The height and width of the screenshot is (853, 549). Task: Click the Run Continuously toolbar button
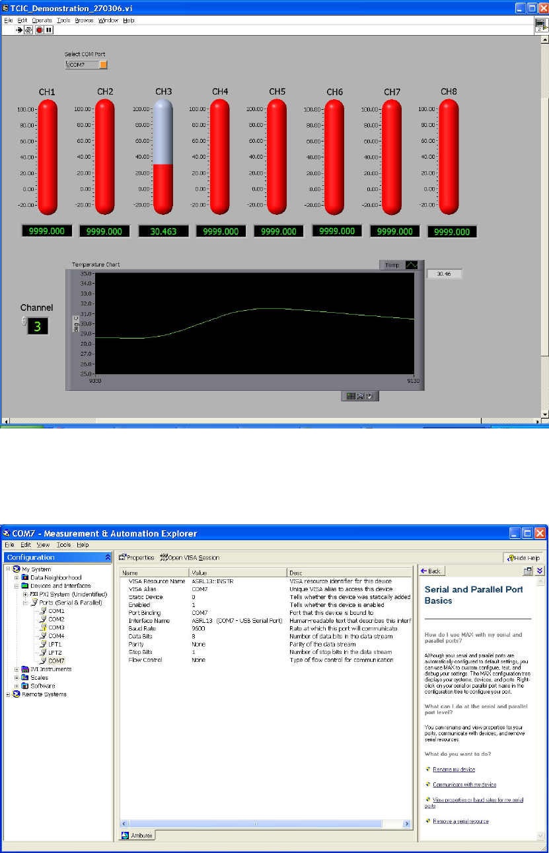click(28, 30)
